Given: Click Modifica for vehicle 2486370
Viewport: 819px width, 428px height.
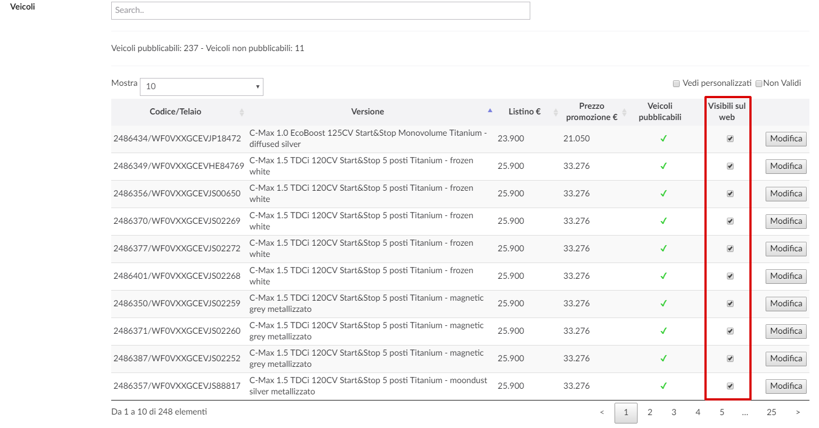Looking at the screenshot, I should 786,222.
